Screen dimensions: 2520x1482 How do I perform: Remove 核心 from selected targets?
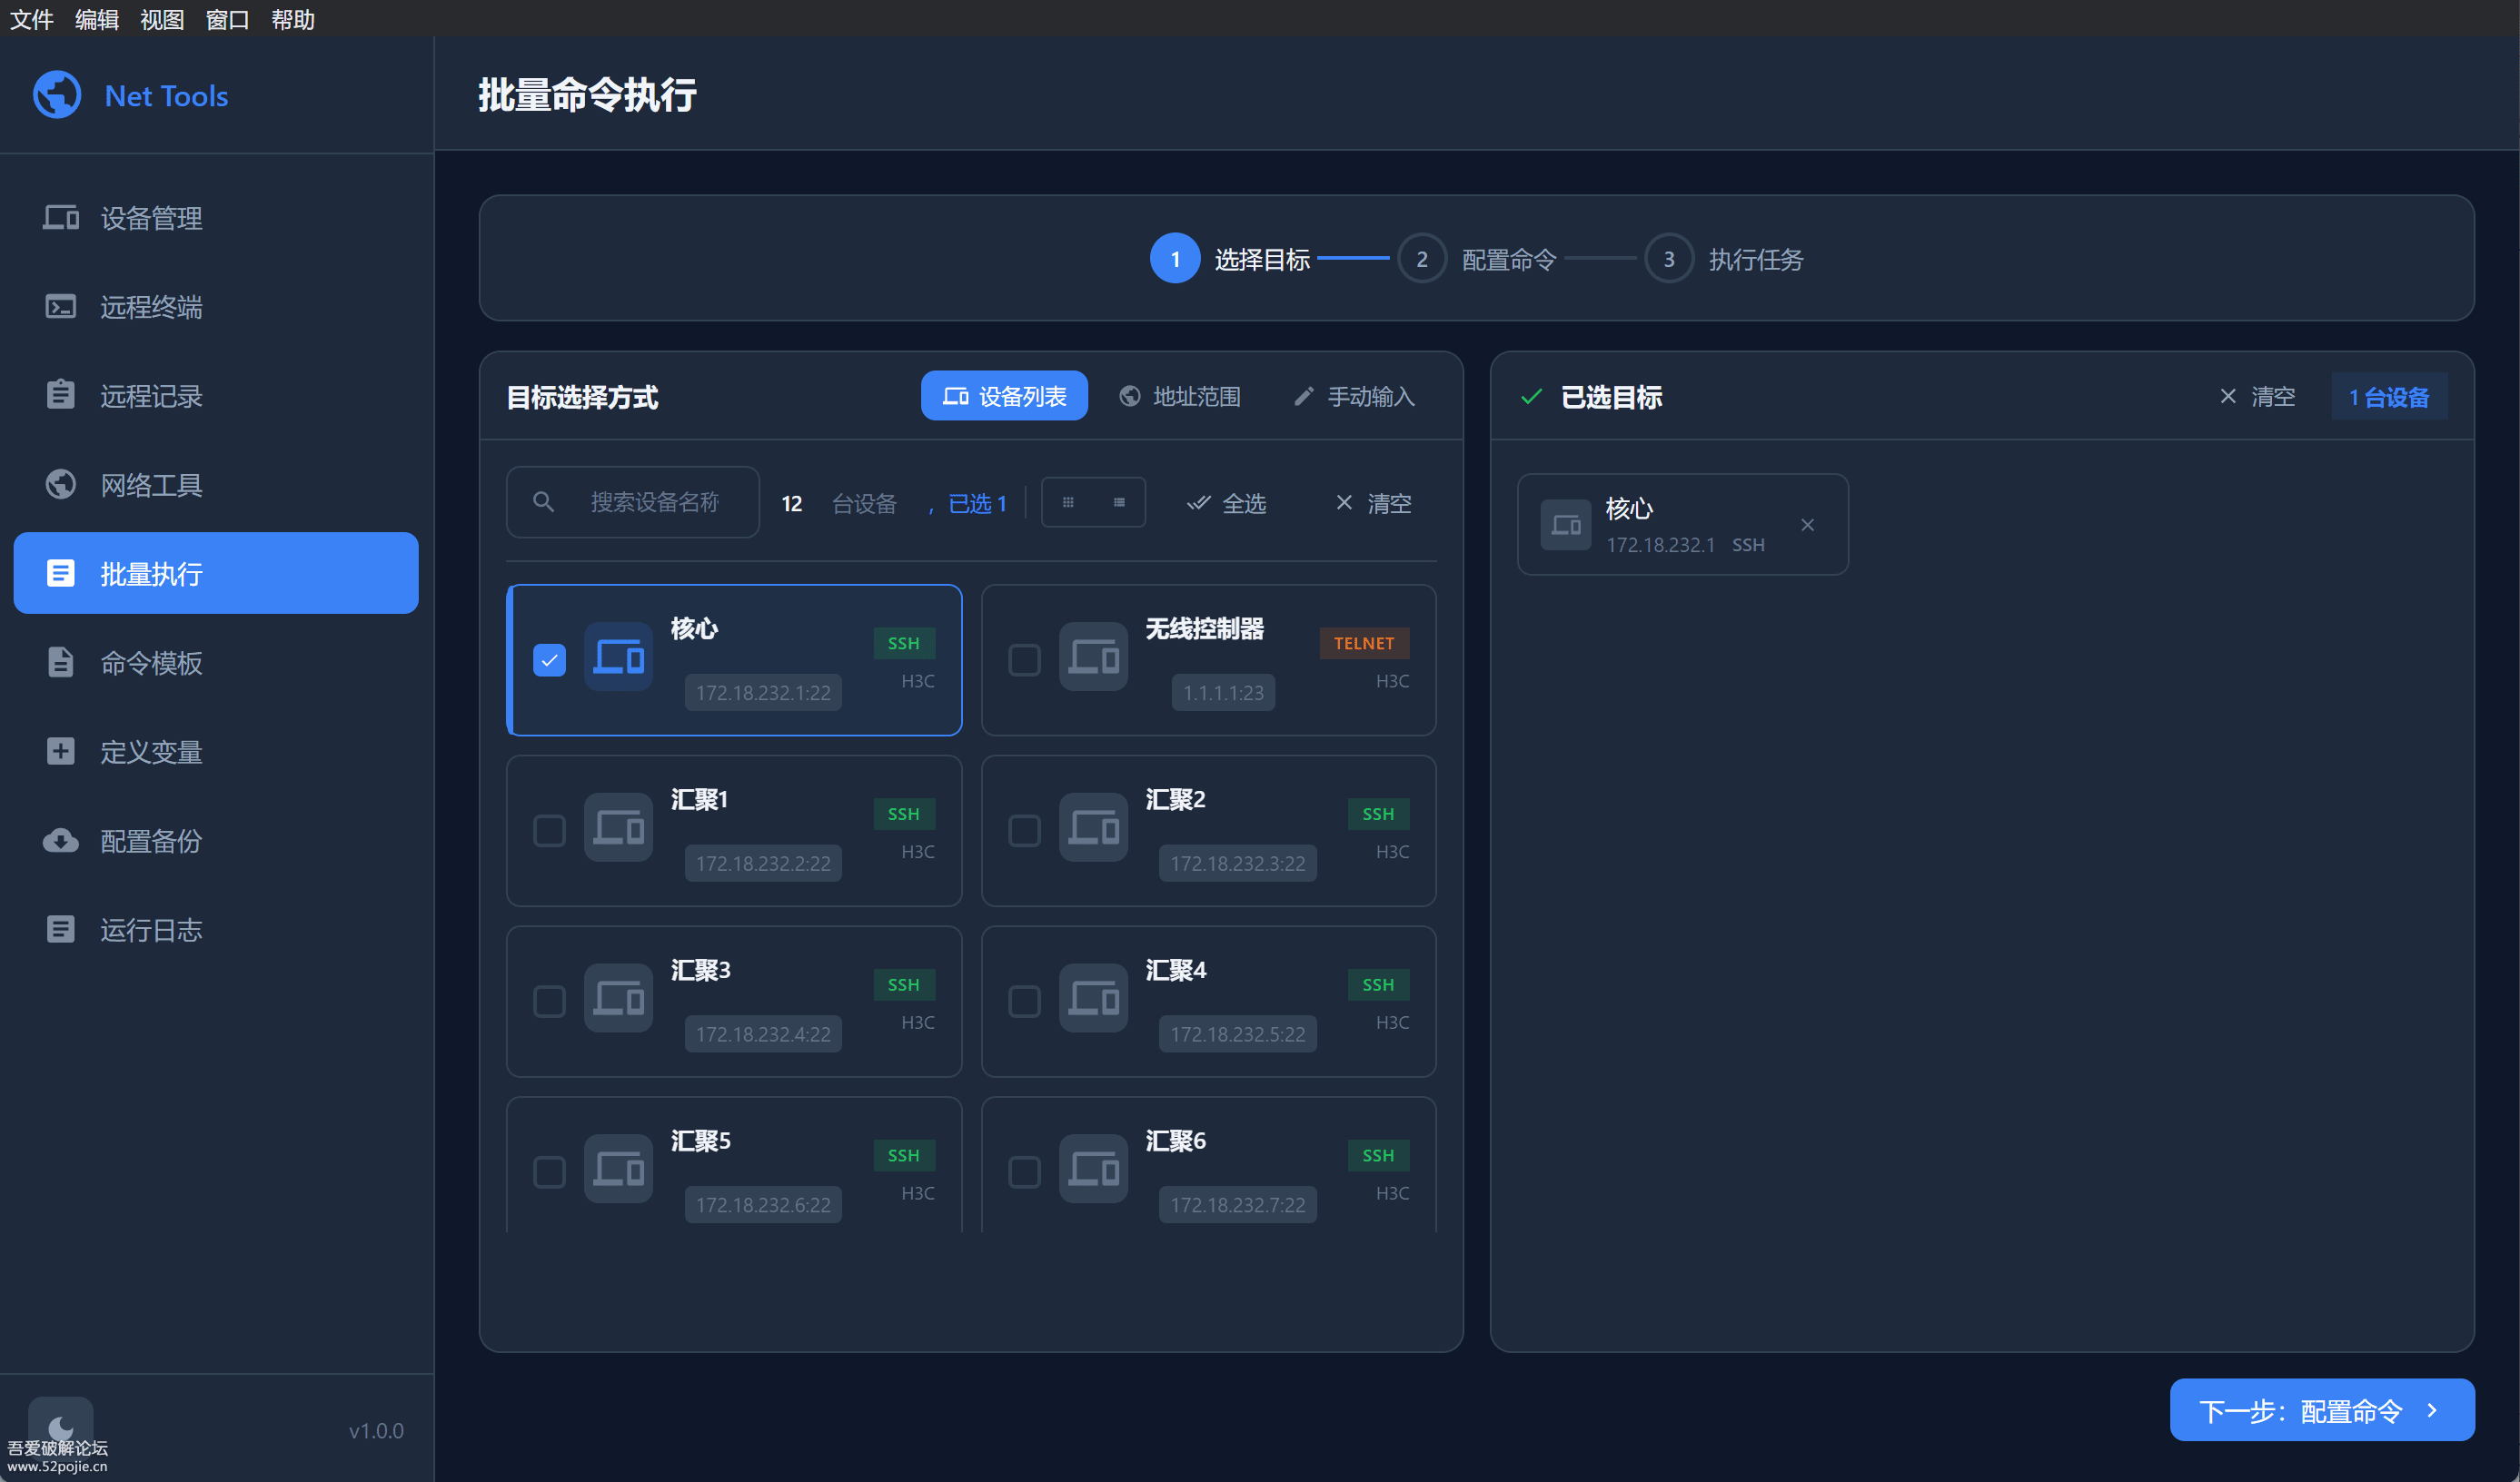[1808, 524]
